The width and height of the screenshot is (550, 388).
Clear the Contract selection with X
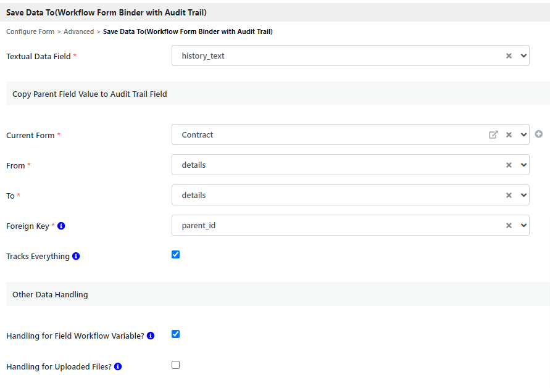click(509, 134)
